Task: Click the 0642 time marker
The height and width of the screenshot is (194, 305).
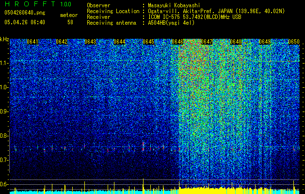Action: coord(62,42)
